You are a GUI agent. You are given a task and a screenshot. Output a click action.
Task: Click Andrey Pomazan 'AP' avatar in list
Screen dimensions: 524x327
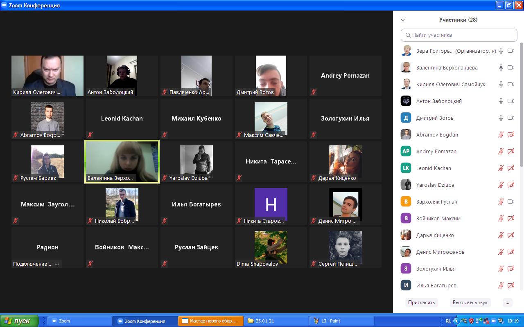coord(406,151)
